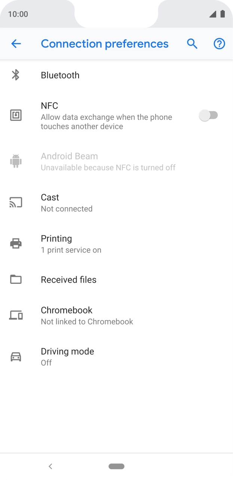
Task: Click the Chromebook laptop icon
Action: (16, 315)
